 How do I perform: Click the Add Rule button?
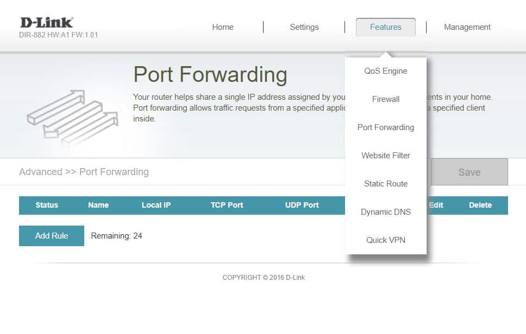(52, 236)
